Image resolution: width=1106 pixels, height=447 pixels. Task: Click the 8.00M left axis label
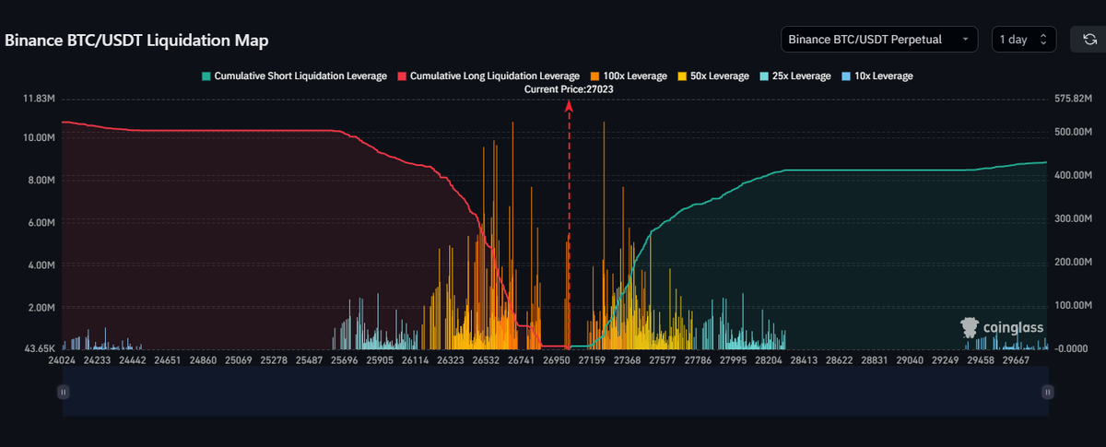coord(43,181)
